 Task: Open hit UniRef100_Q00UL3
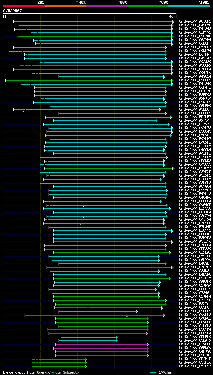click(195, 315)
